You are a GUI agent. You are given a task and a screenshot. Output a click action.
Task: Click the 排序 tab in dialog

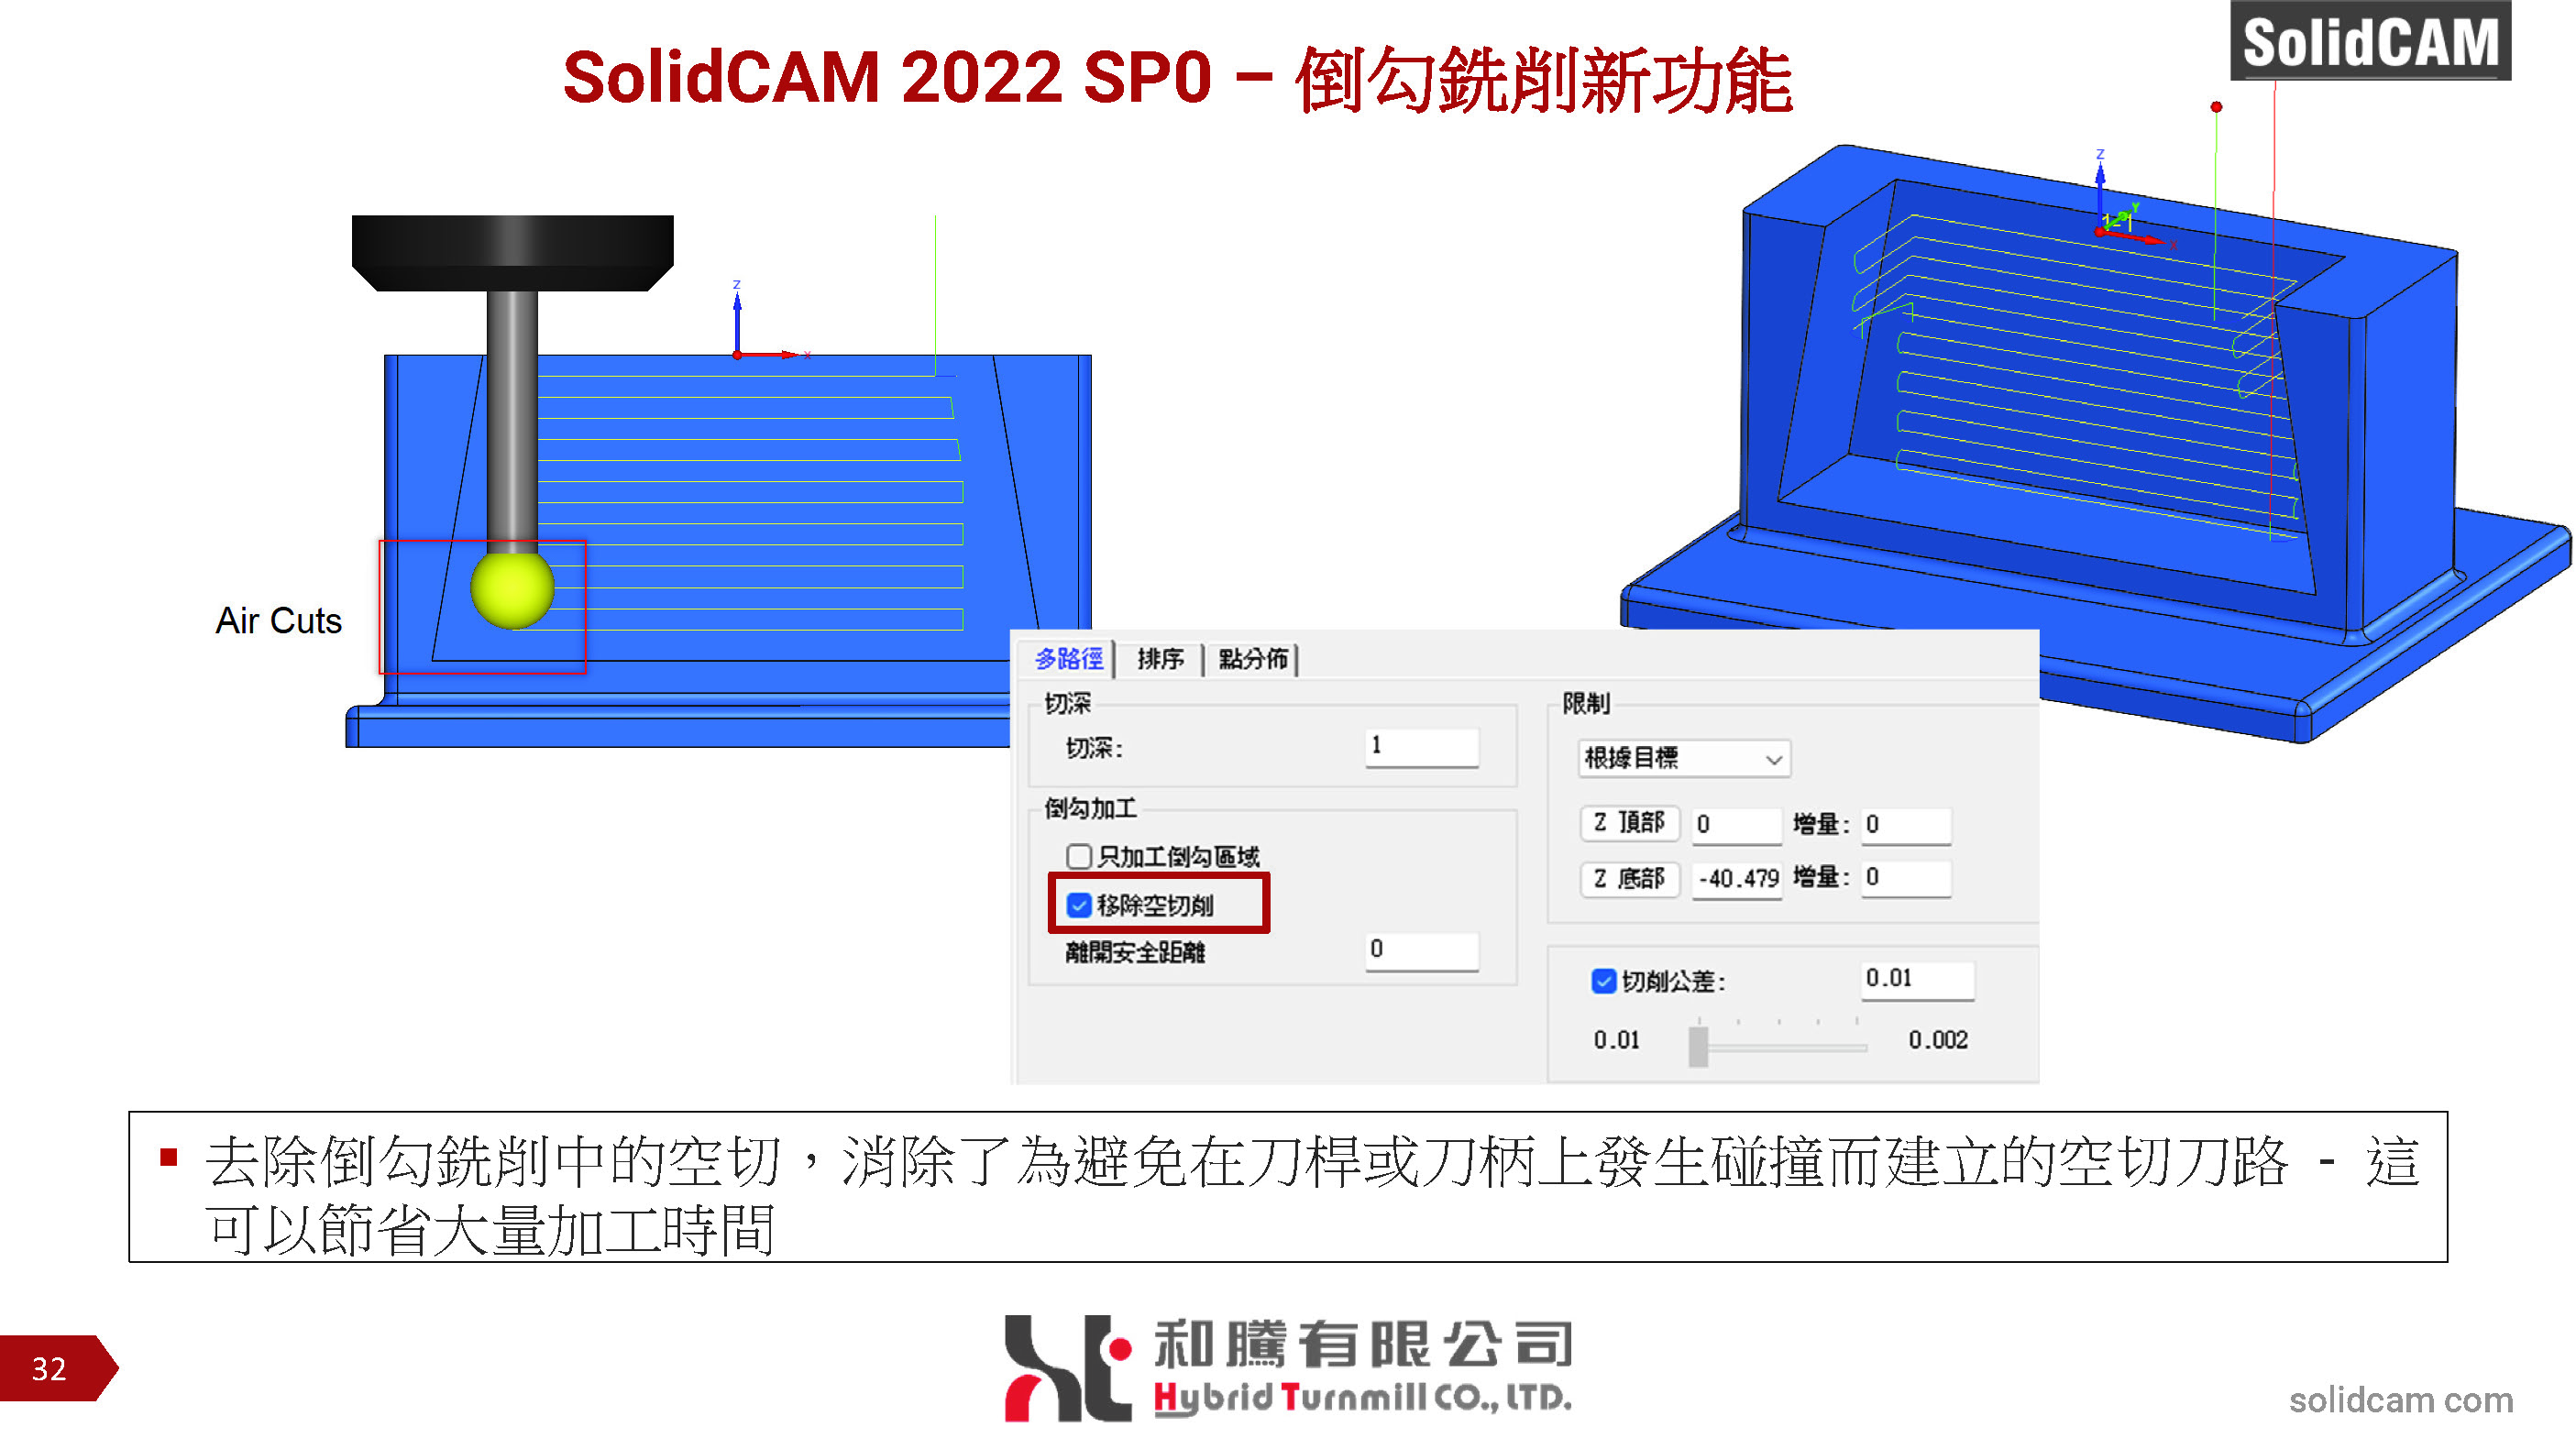pyautogui.click(x=1166, y=662)
